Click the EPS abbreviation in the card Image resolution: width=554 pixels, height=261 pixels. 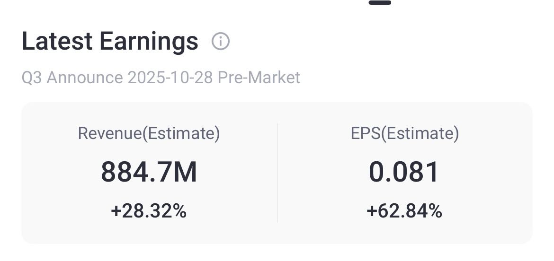tap(365, 134)
